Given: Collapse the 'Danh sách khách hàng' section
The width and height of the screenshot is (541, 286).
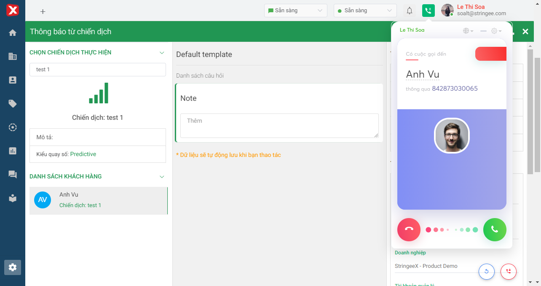Looking at the screenshot, I should pyautogui.click(x=162, y=177).
